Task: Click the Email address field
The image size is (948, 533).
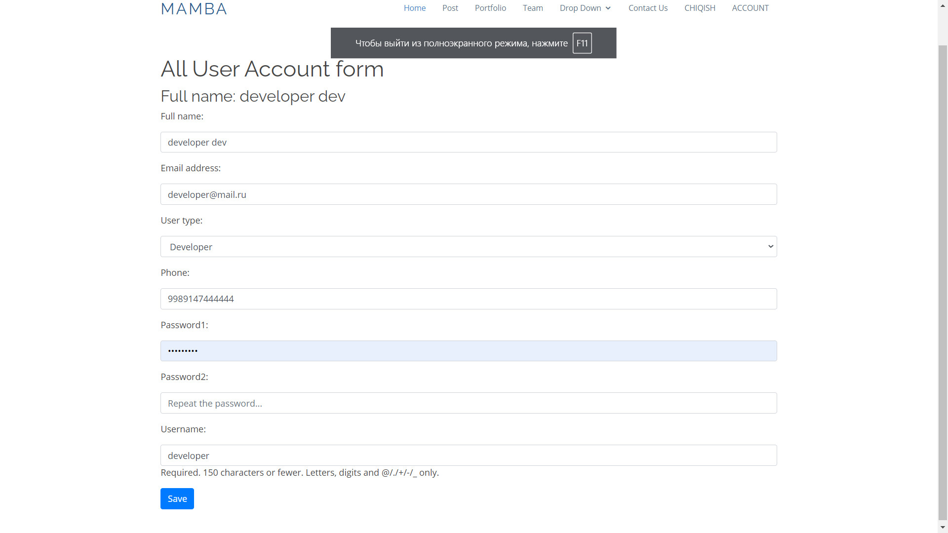Action: pyautogui.click(x=468, y=194)
